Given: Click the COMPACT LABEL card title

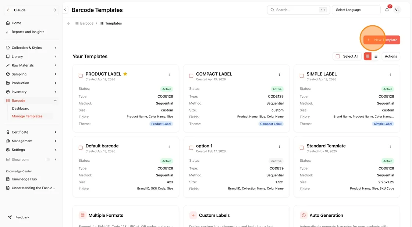Looking at the screenshot, I should (214, 74).
